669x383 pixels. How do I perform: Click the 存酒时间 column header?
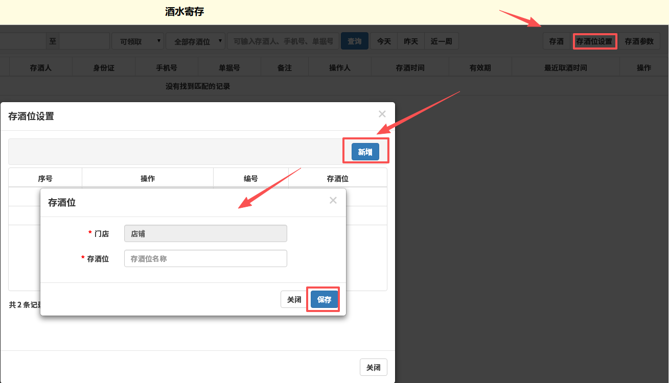(410, 67)
